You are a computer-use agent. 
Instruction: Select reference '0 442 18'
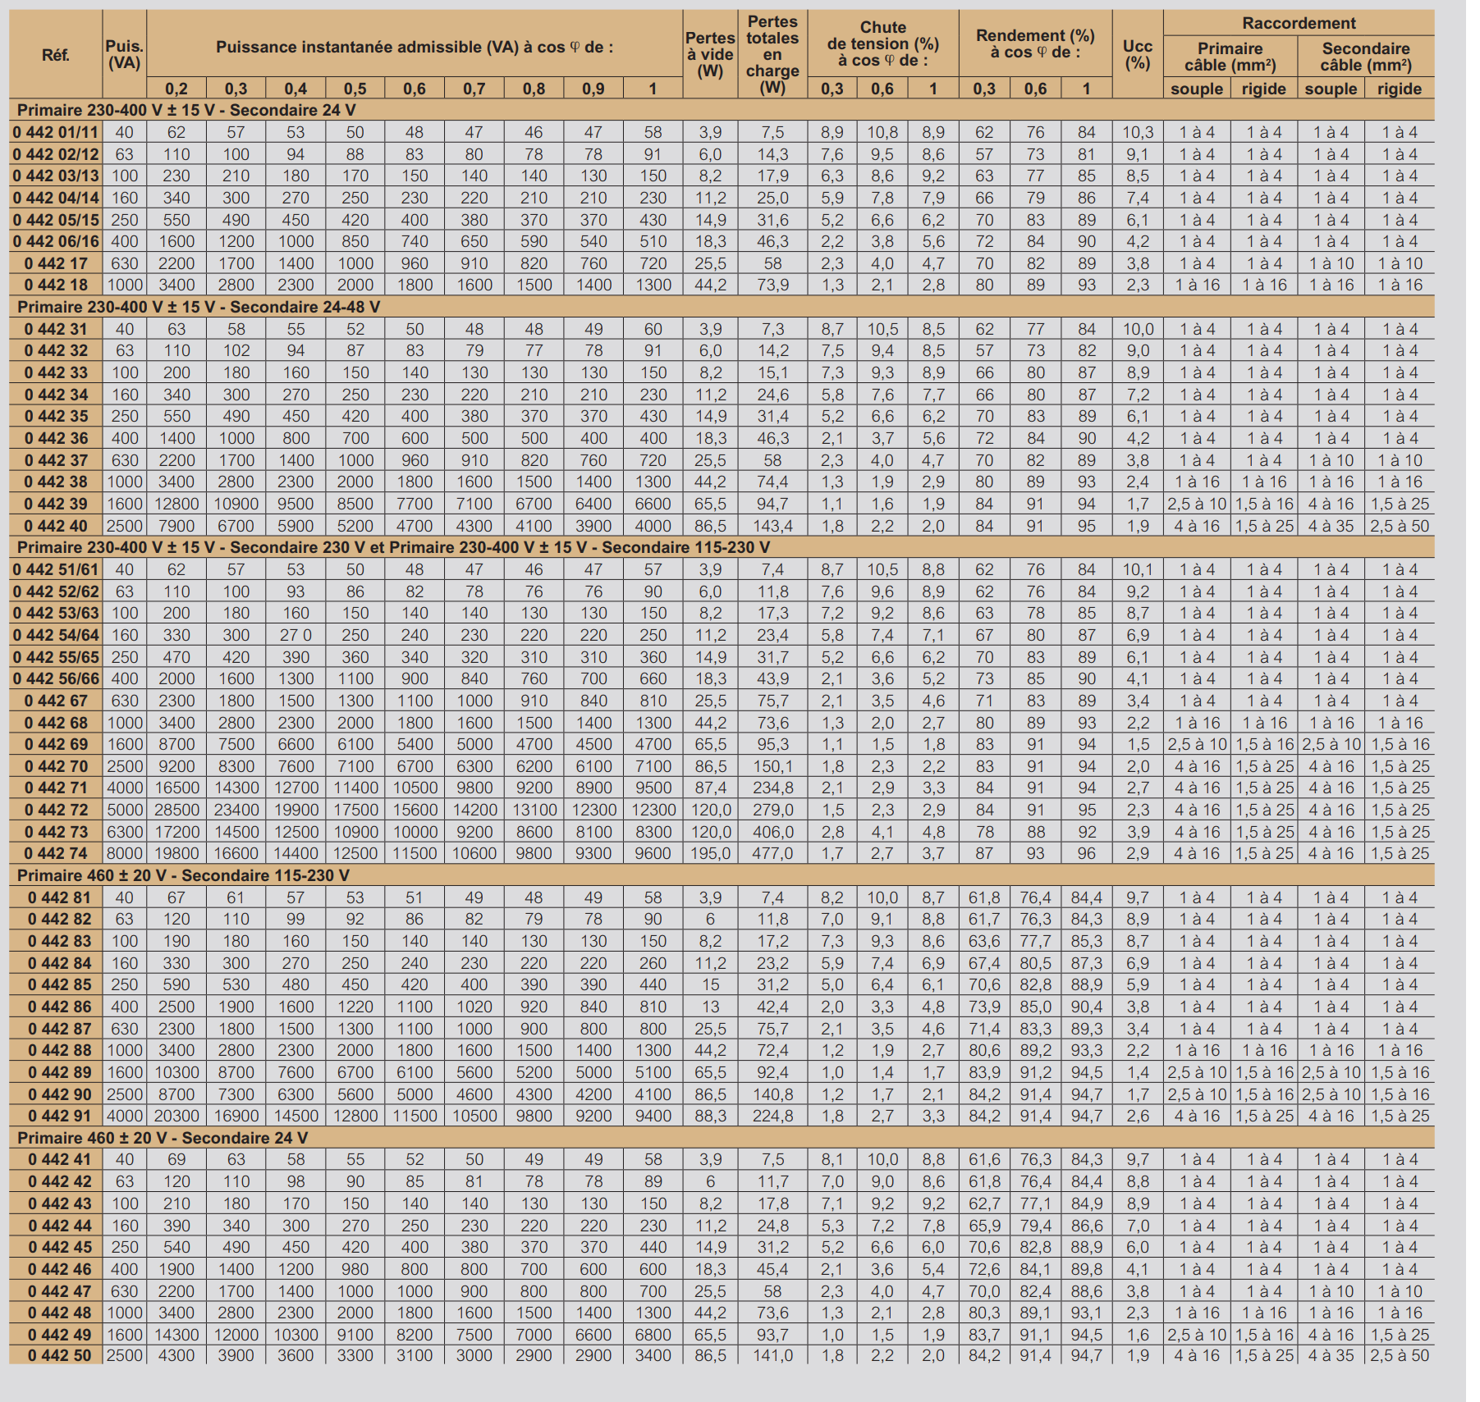pos(56,285)
